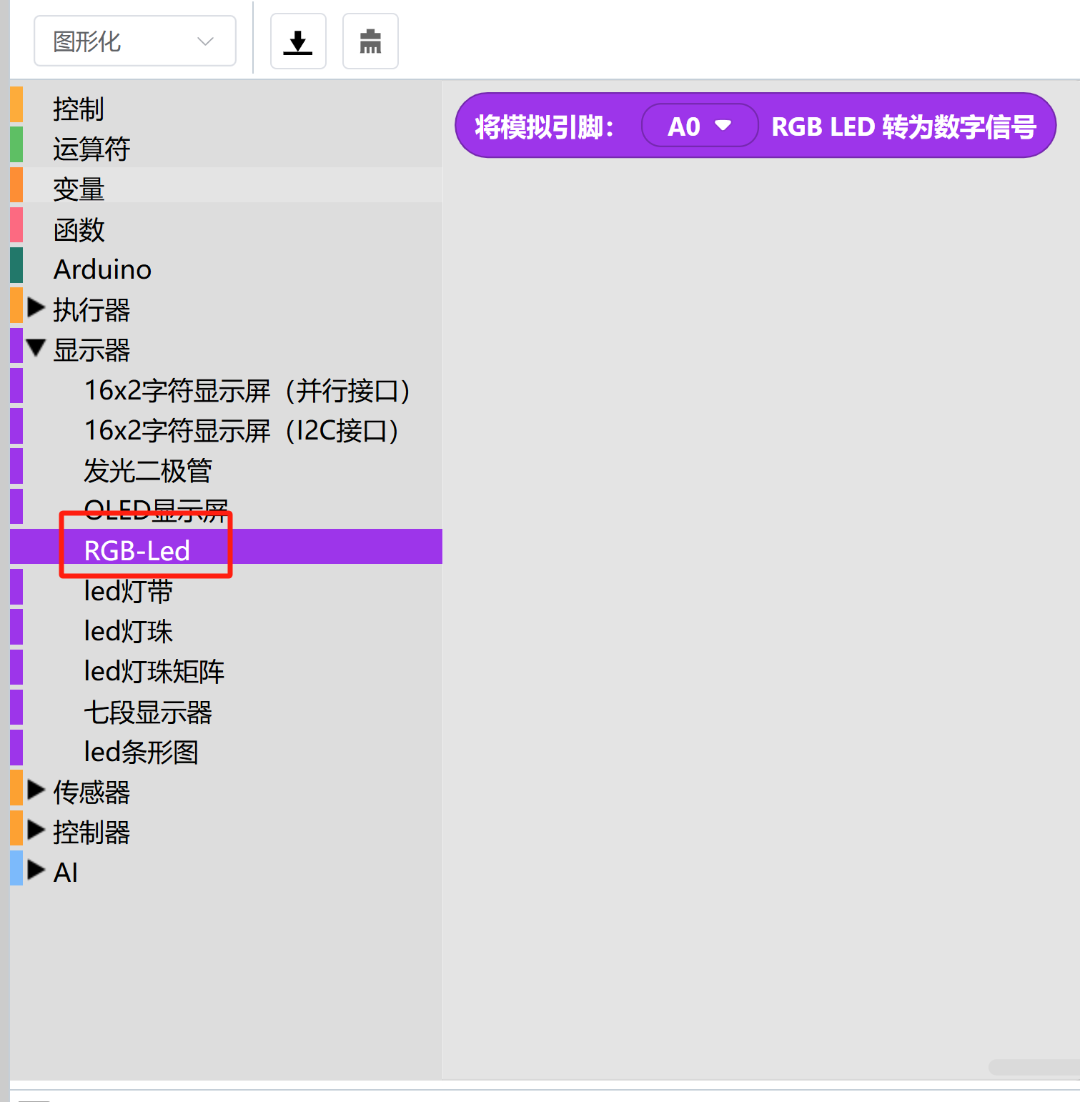The height and width of the screenshot is (1102, 1080).
Task: Open the 图形化 mode dropdown
Action: coord(135,41)
